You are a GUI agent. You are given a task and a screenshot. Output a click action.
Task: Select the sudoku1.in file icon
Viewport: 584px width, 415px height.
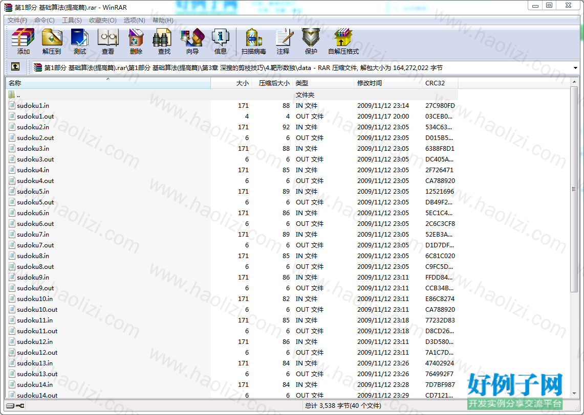point(12,105)
